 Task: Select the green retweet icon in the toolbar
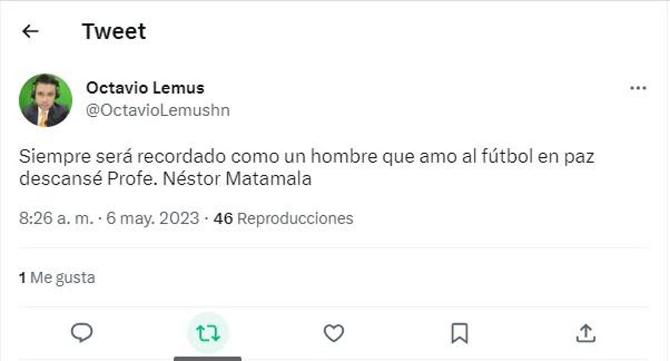pos(208,333)
